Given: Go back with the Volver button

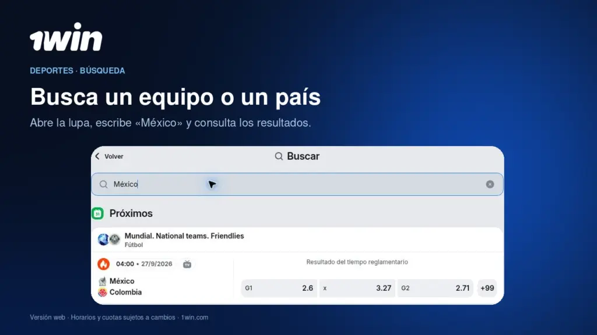Looking at the screenshot, I should coord(109,156).
